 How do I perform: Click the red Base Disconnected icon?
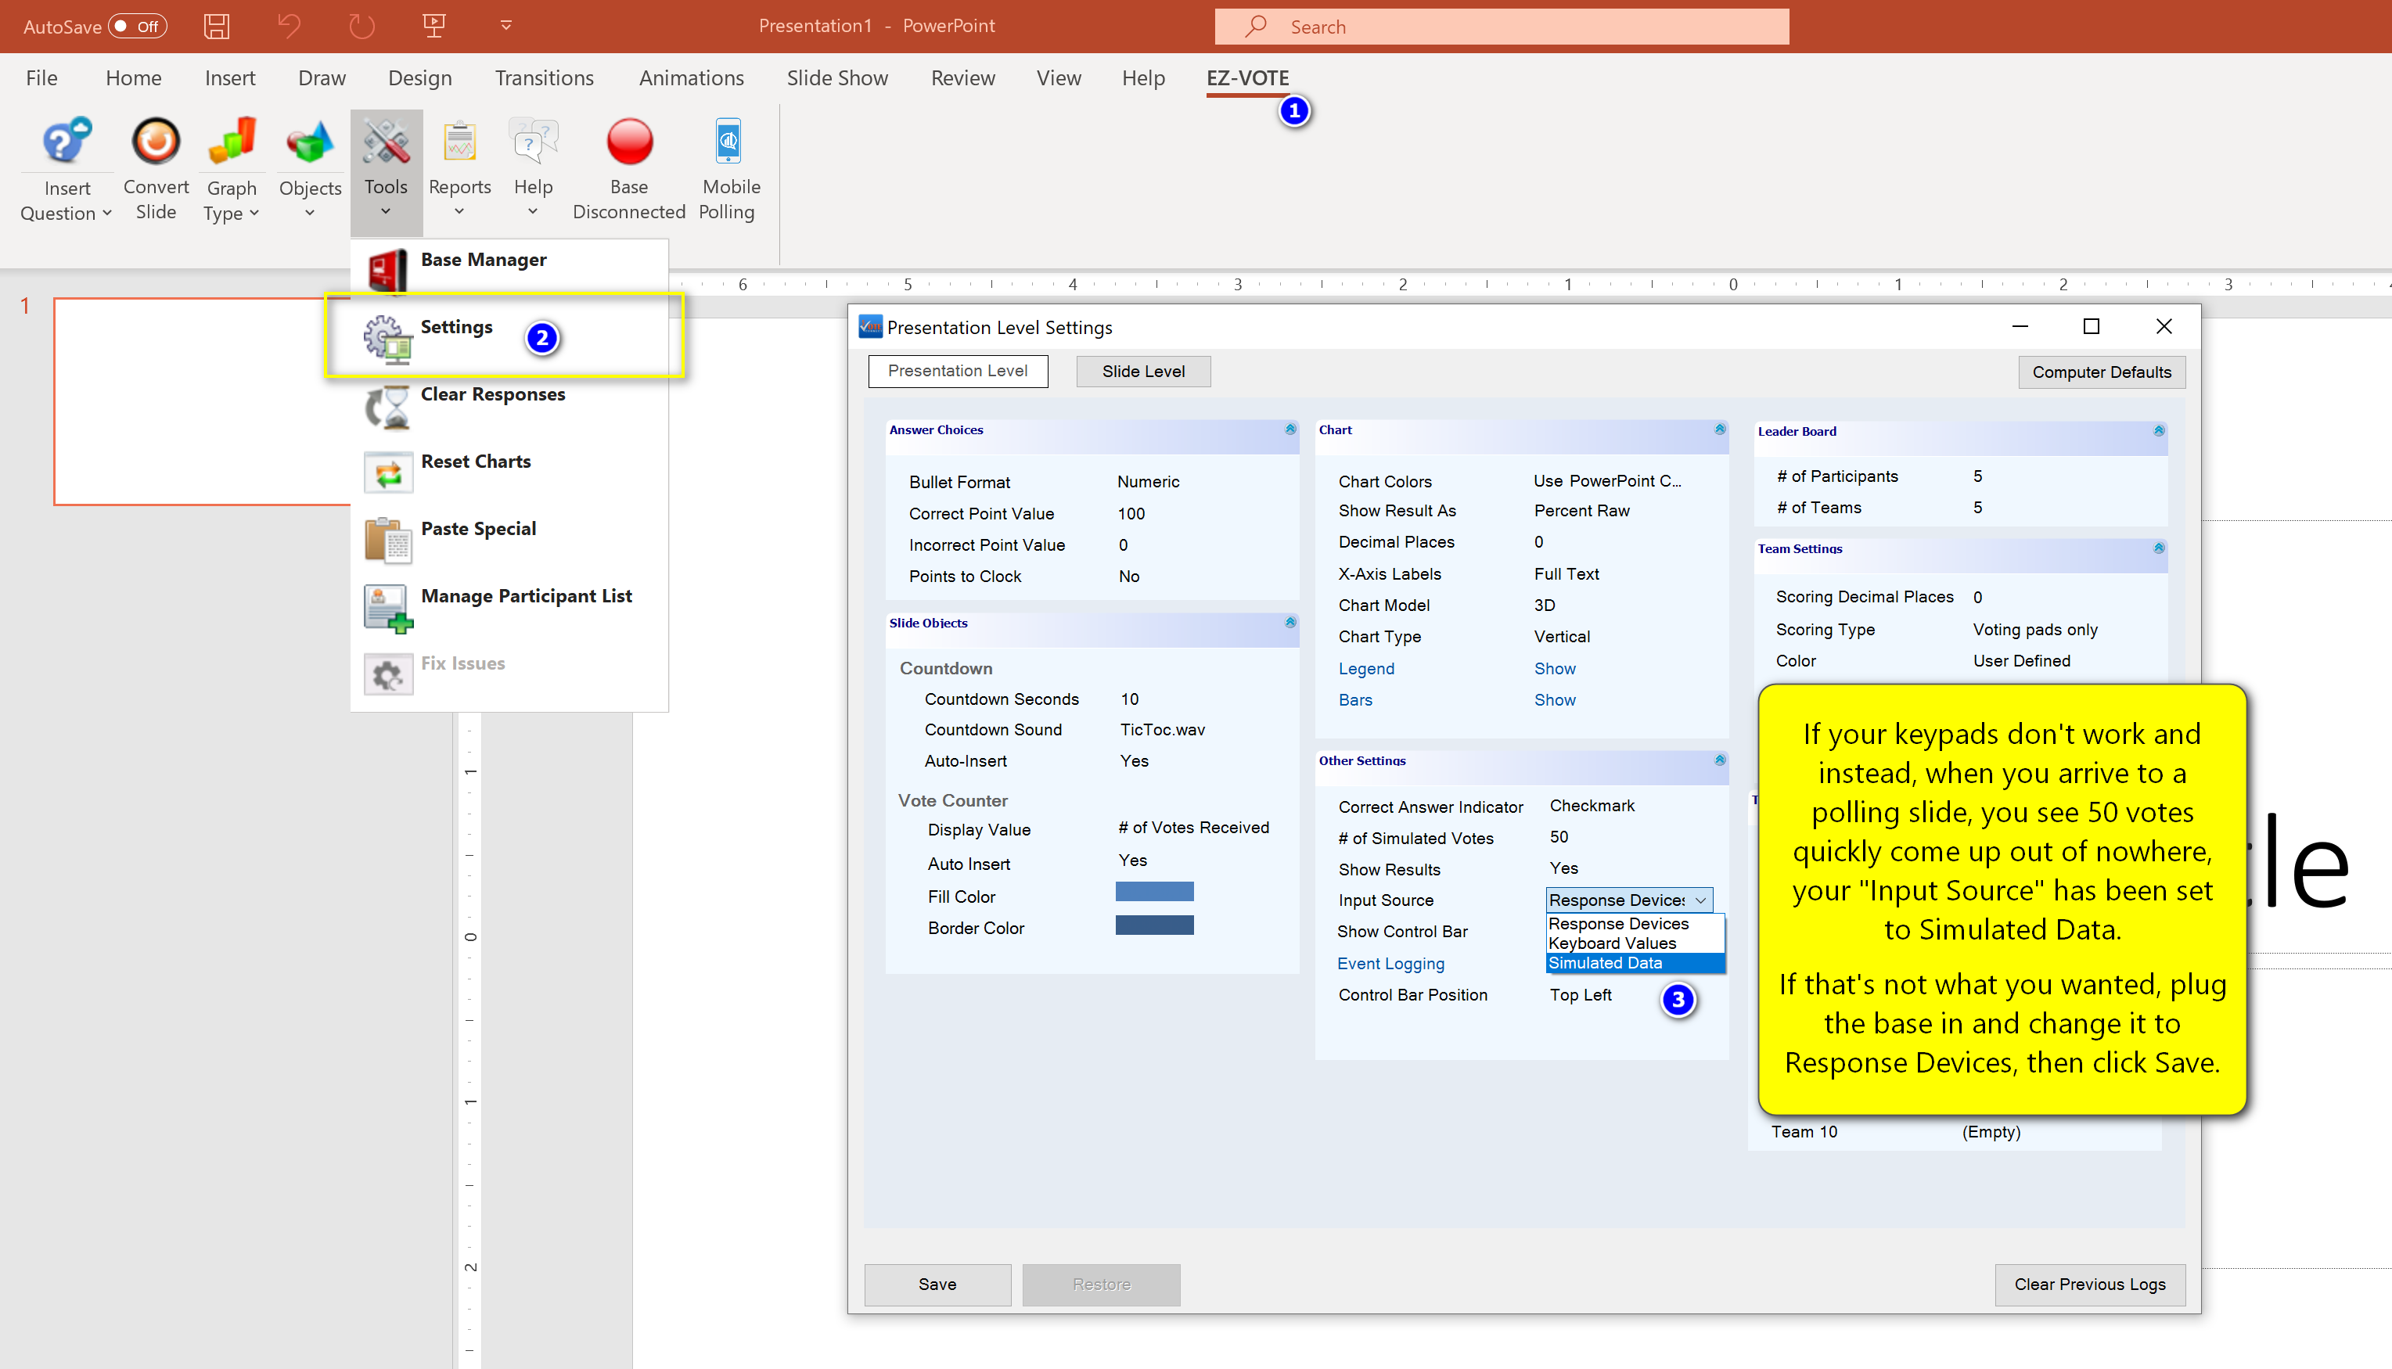(x=629, y=141)
